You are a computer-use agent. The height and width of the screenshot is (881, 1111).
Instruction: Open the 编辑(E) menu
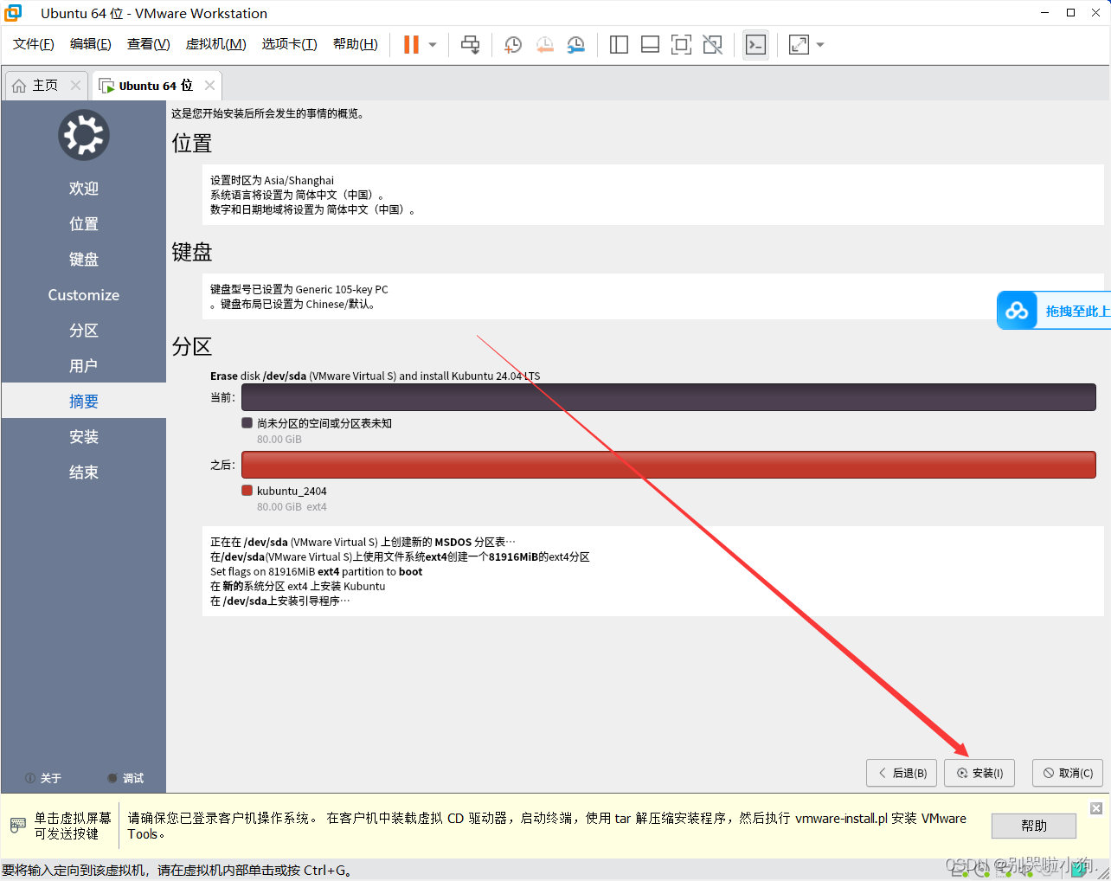(x=91, y=44)
